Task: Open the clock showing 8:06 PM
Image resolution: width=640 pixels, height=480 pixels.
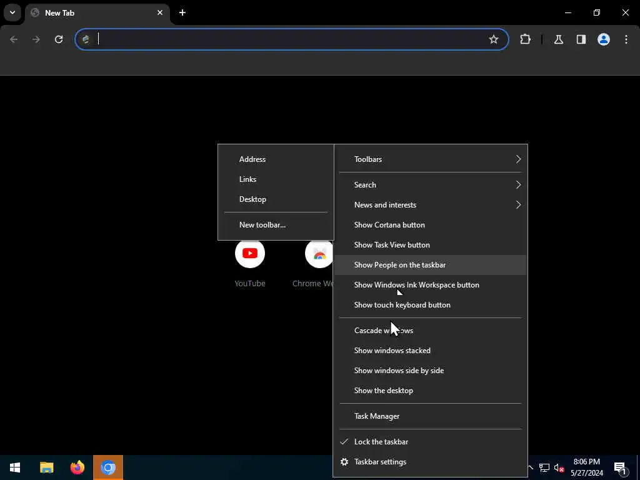Action: tap(587, 467)
